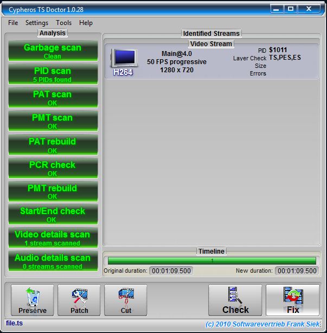Screen dimensions: 327x333
Task: Click the PAT scan button
Action: [53, 98]
